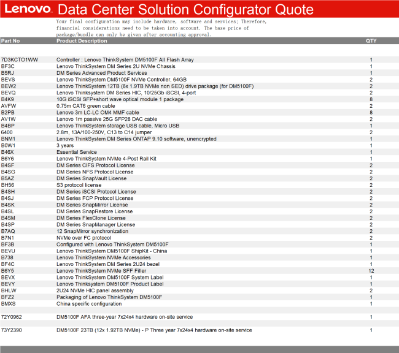Select the 0.75m CAT6 green cable entry
Screen dimensions: 399x353
click(85, 106)
